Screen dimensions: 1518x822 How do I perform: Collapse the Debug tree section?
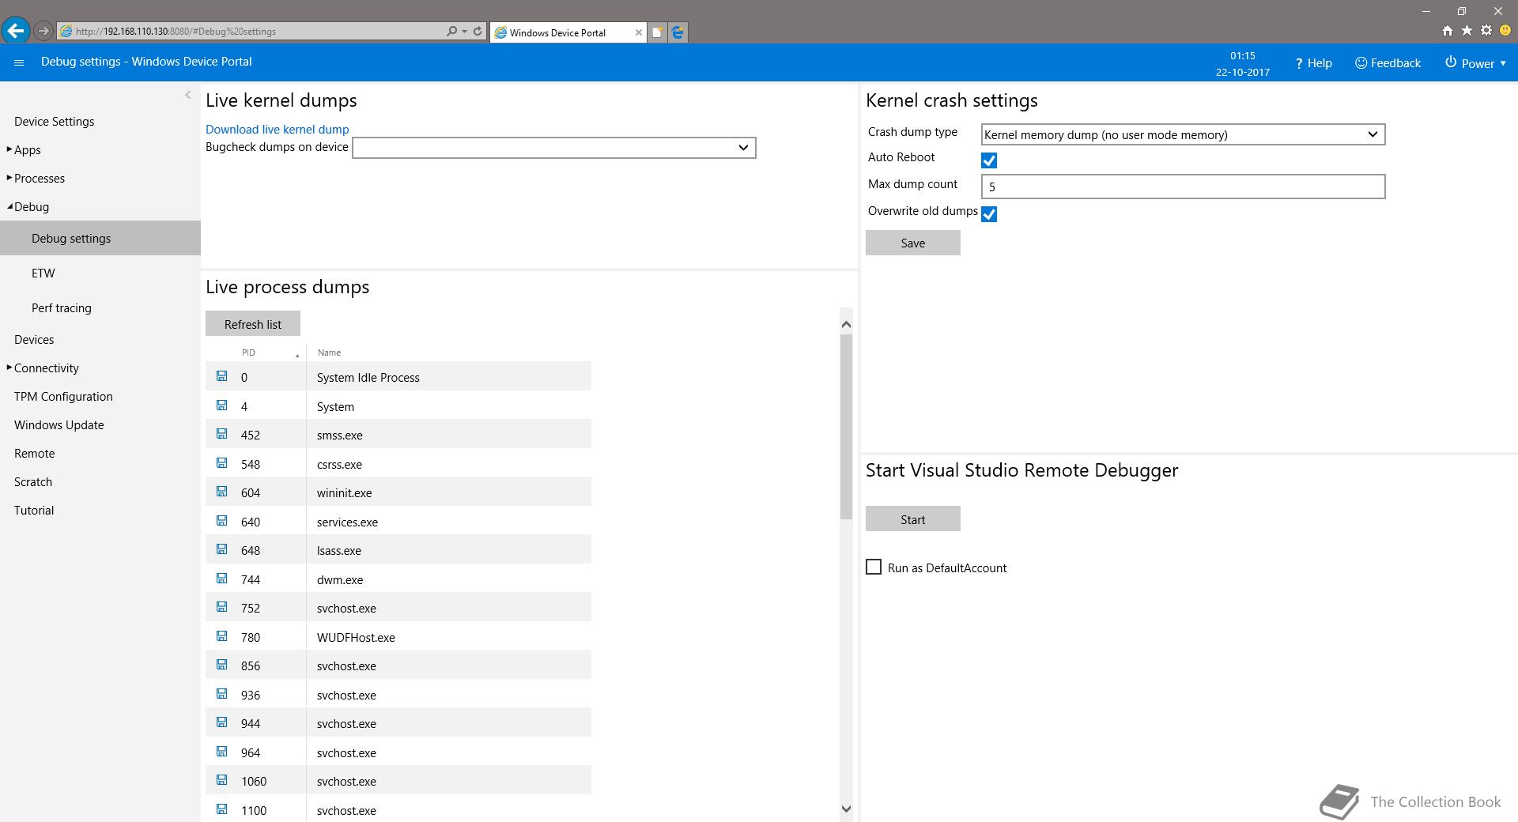click(9, 206)
